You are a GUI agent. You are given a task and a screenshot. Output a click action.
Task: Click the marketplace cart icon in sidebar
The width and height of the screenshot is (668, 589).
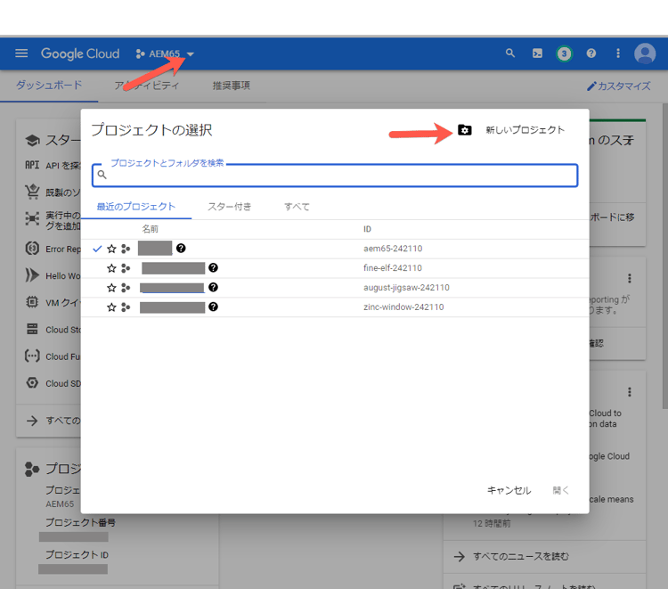click(32, 192)
